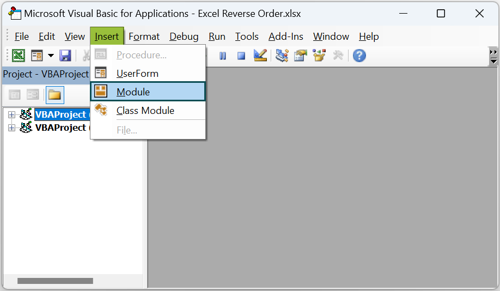Screen dimensions: 500x291
Task: Open the Window menu
Action: click(x=331, y=37)
